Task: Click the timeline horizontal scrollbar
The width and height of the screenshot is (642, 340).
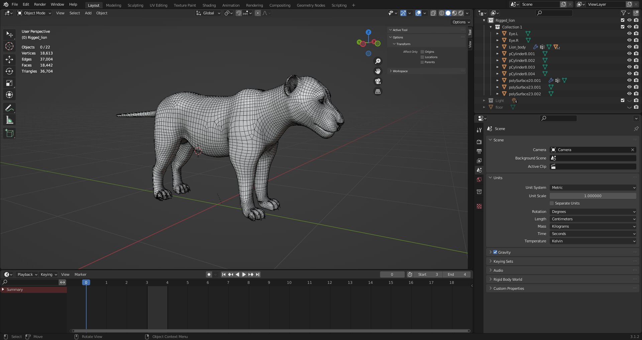Action: coord(271,331)
